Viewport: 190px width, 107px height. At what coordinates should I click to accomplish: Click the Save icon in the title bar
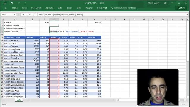click(x=5, y=3)
